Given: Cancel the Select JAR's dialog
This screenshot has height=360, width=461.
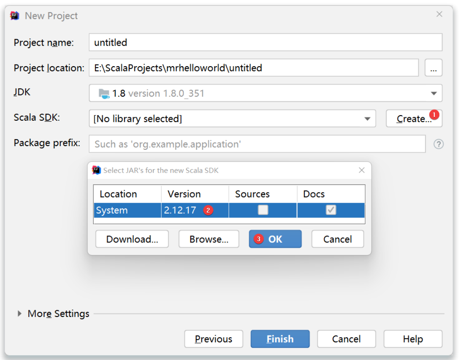Looking at the screenshot, I should [338, 239].
